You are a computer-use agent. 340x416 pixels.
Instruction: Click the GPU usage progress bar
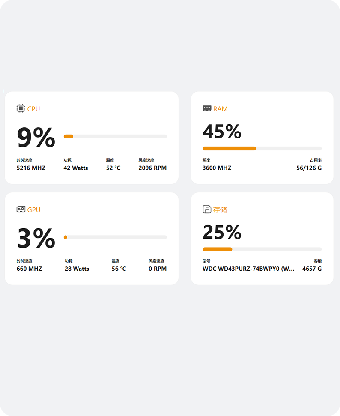pyautogui.click(x=115, y=237)
